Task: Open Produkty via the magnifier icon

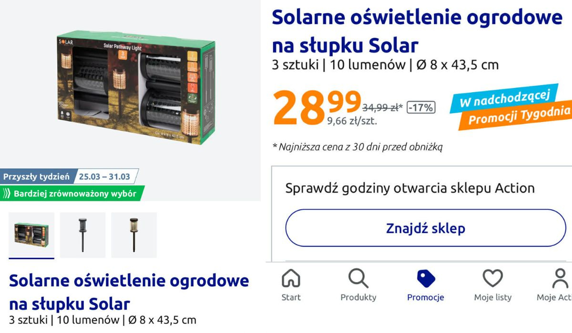Action: pyautogui.click(x=358, y=279)
